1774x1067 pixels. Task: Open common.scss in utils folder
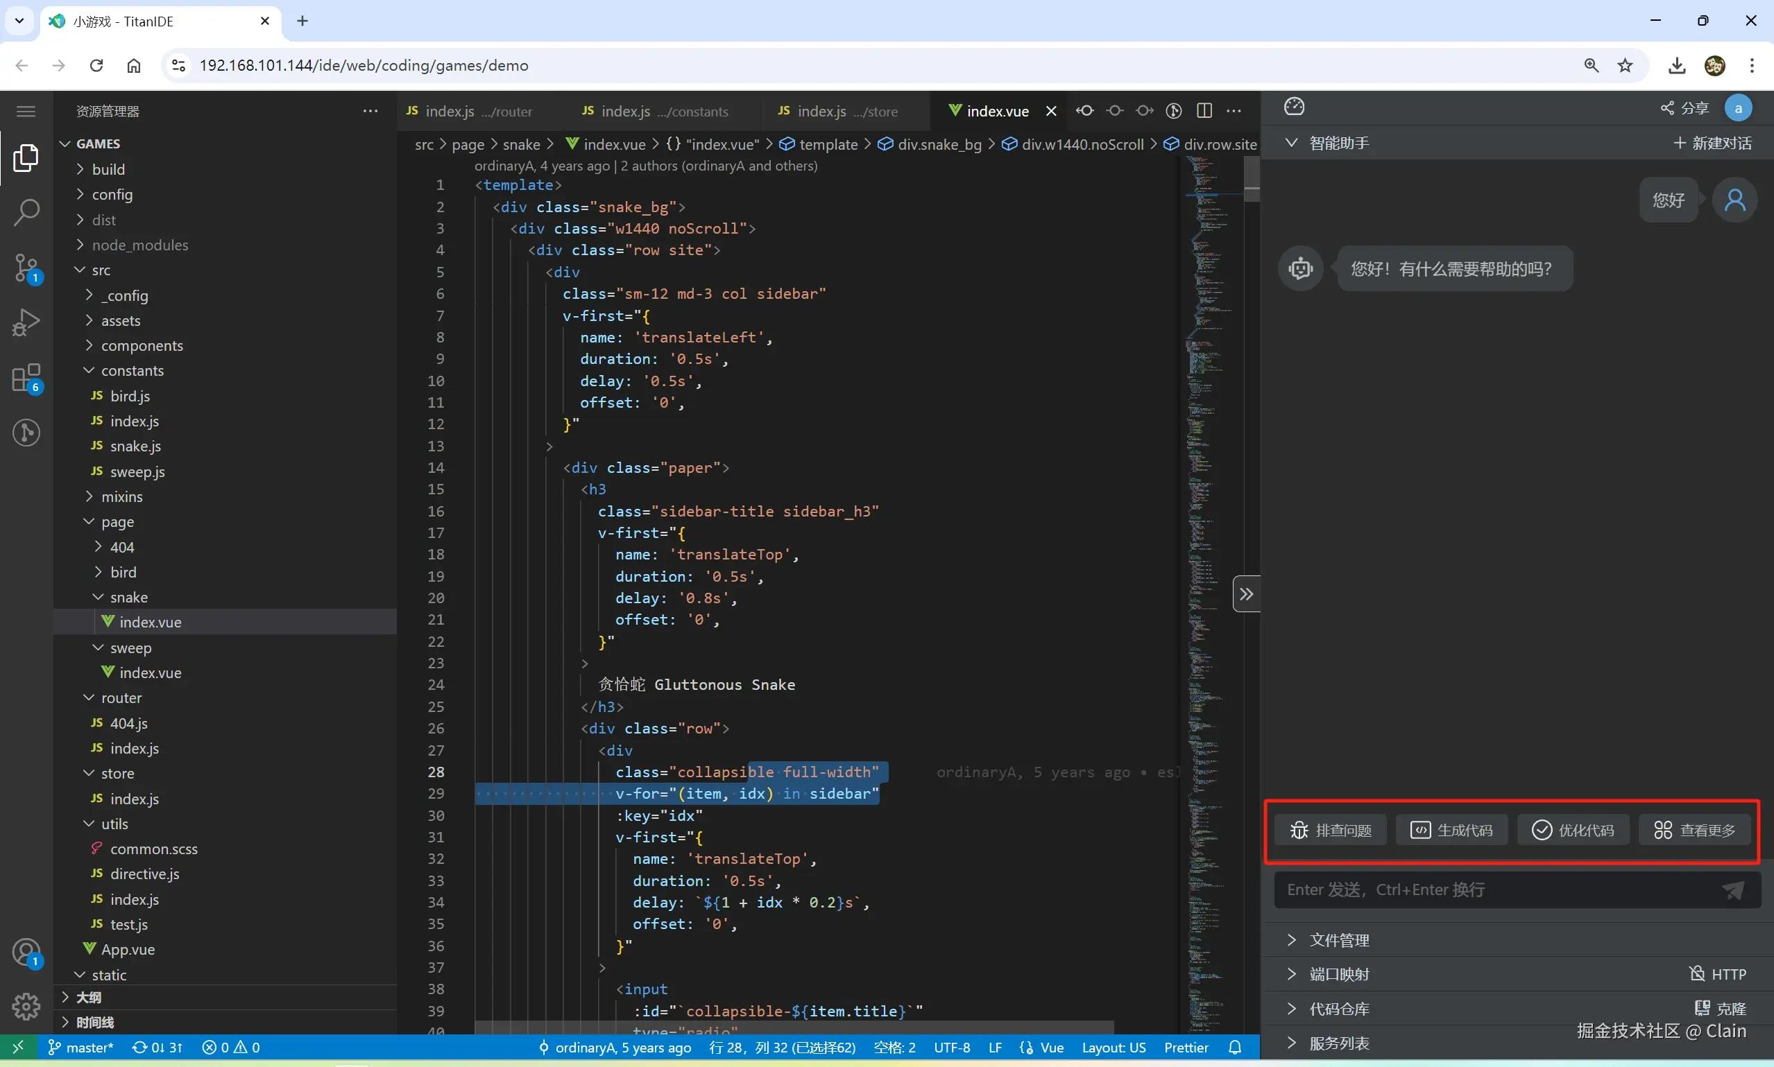[x=225, y=849]
